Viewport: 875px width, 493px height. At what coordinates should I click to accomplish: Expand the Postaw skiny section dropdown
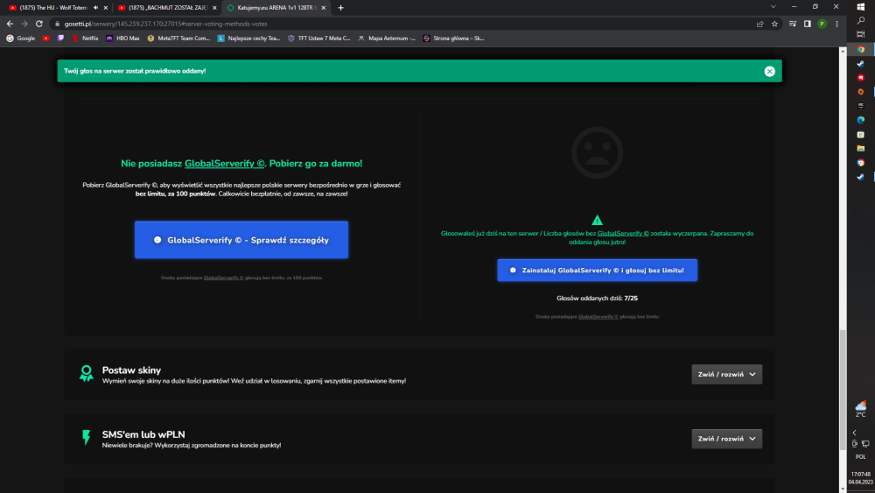[726, 374]
